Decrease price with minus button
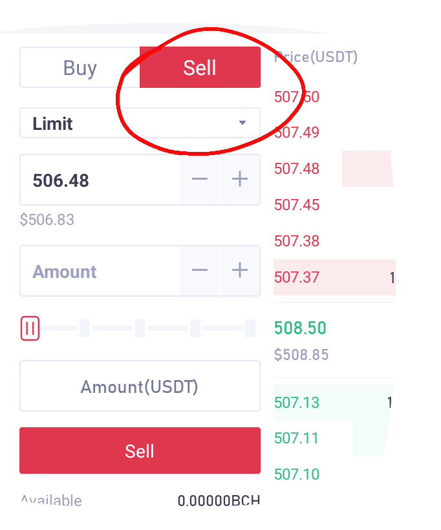Image resolution: width=441 pixels, height=530 pixels. [x=200, y=179]
